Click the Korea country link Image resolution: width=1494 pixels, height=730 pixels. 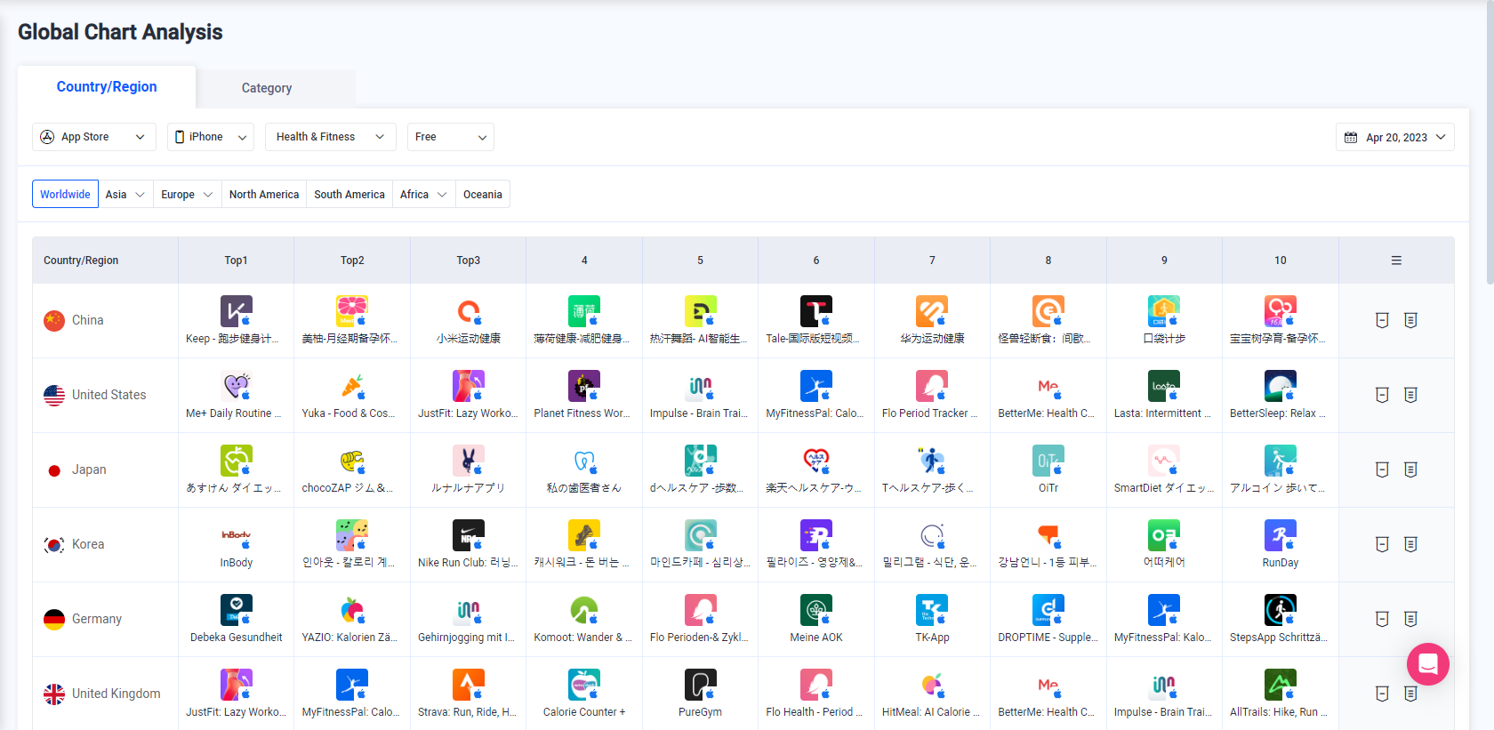point(88,544)
